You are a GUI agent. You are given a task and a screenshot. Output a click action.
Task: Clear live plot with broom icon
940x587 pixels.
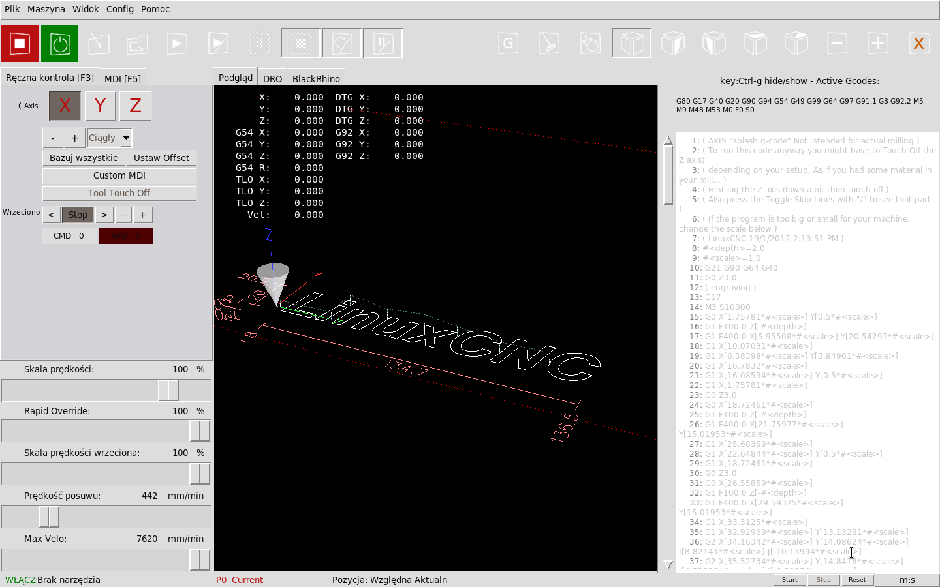click(549, 44)
